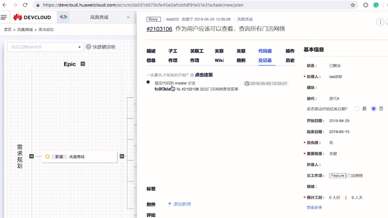
Task: Click the shortcut key help icon
Action: tap(88, 47)
